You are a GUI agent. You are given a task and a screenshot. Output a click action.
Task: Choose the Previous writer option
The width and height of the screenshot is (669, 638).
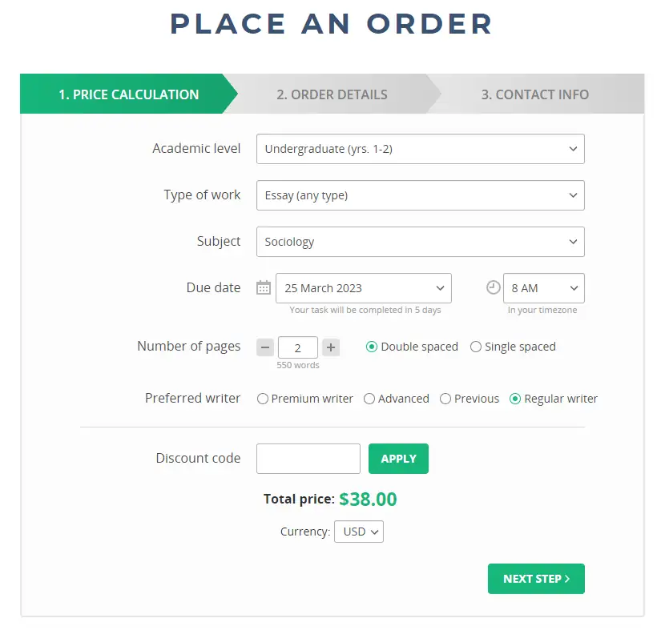(x=445, y=398)
